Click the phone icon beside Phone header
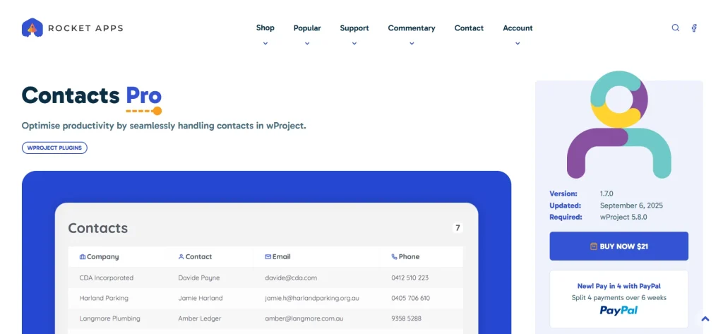 [x=394, y=256]
